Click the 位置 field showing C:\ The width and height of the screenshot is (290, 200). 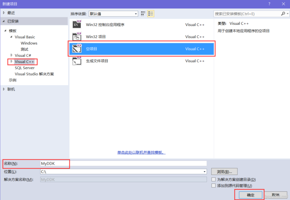point(124,172)
